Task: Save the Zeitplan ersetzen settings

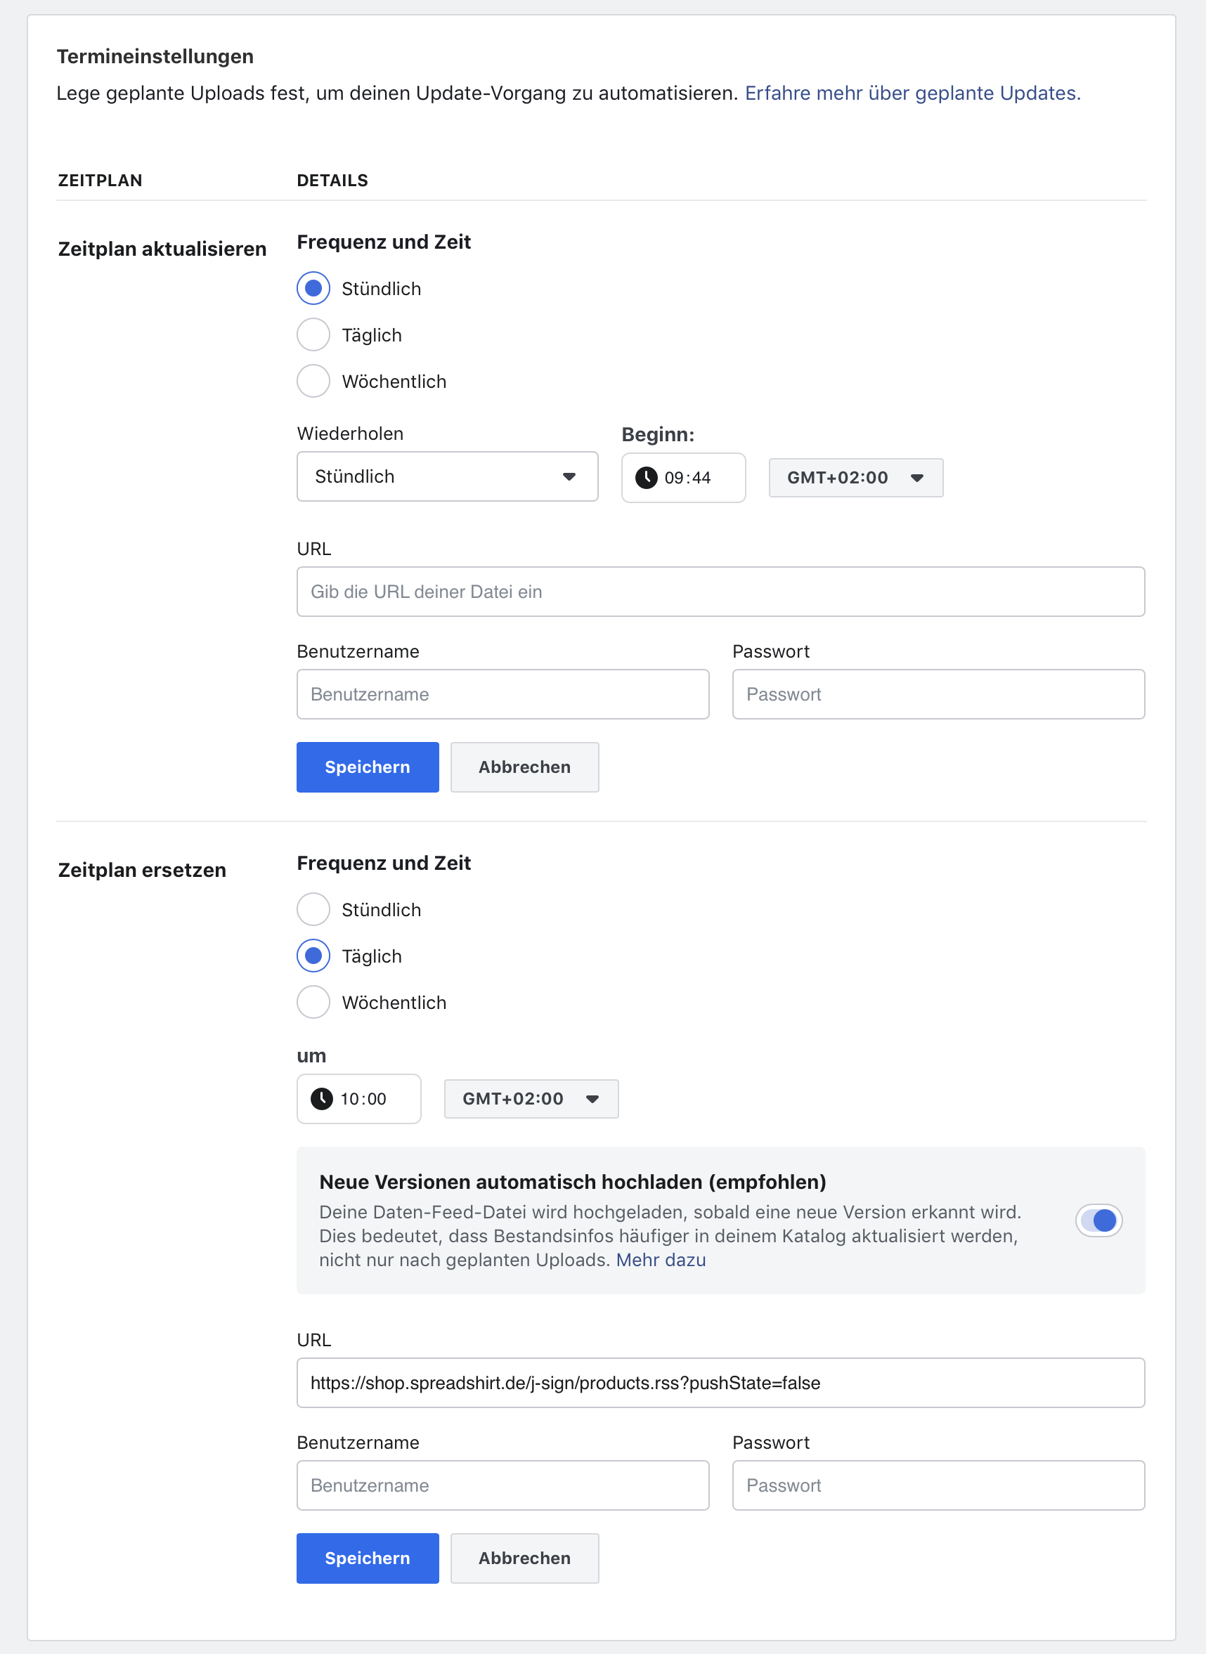Action: 367,1558
